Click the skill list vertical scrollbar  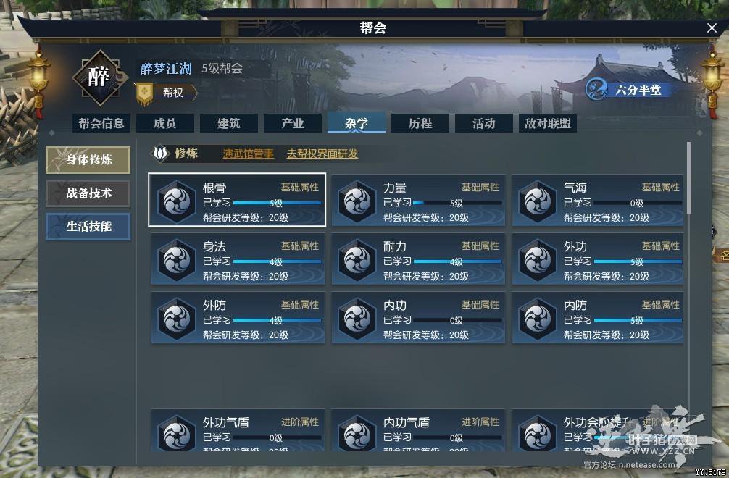click(689, 178)
